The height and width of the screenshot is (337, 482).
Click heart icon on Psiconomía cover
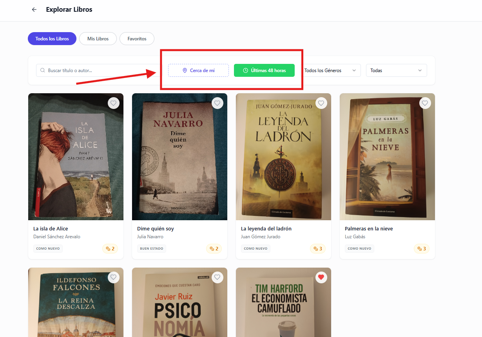point(217,277)
